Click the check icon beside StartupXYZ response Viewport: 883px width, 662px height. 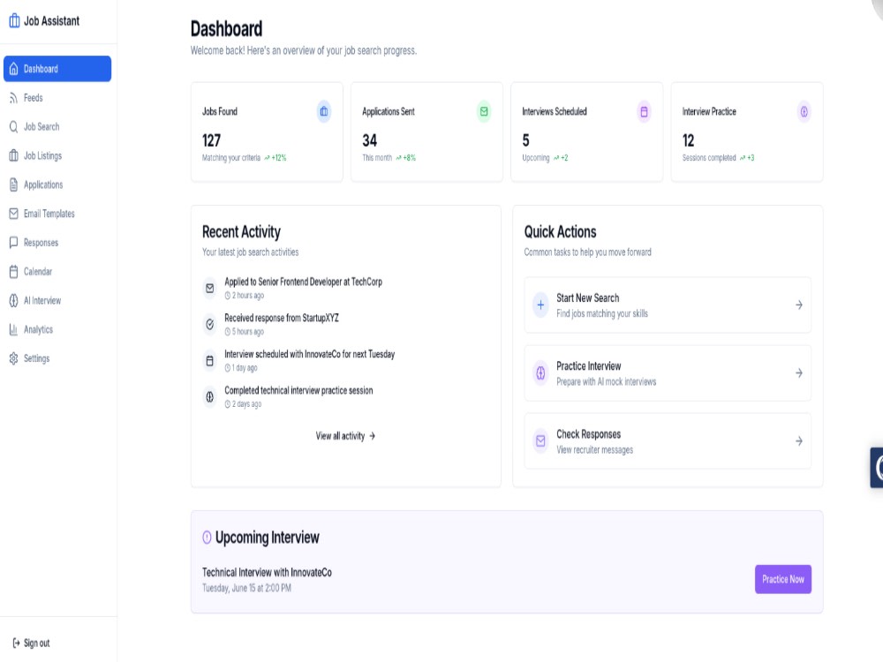[209, 324]
